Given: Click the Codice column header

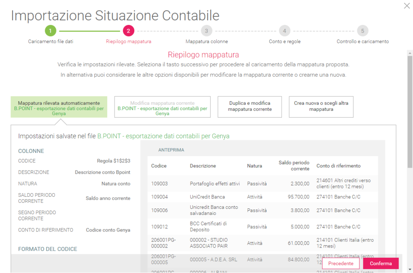Looking at the screenshot, I should [159, 166].
